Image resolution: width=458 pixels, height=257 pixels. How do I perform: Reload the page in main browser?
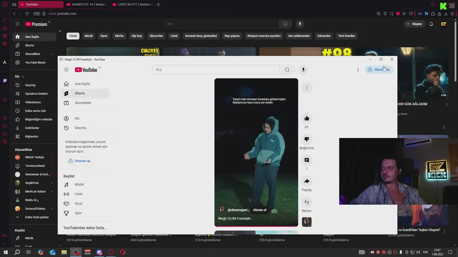tap(27, 14)
